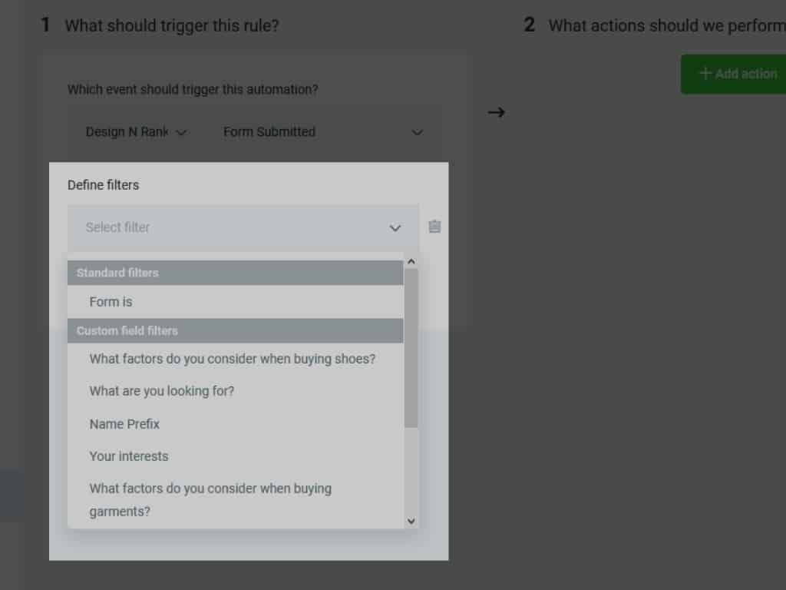786x590 pixels.
Task: Select the 'Name Prefix' filter option
Action: 124,424
